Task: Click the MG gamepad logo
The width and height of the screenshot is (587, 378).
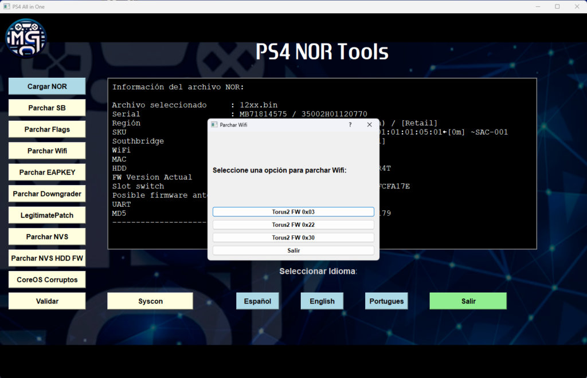Action: tap(26, 38)
